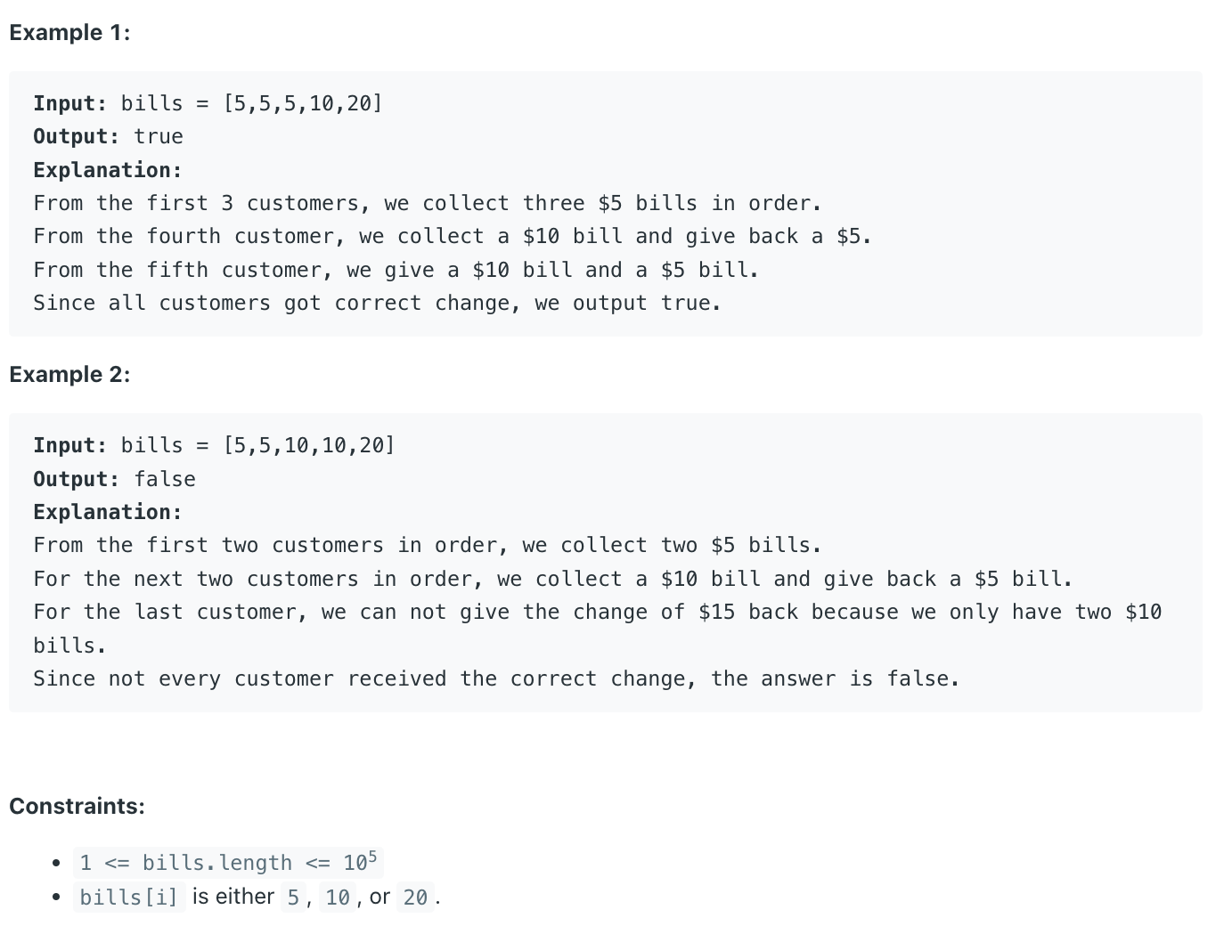Click the bills[i] inline code

(x=129, y=897)
